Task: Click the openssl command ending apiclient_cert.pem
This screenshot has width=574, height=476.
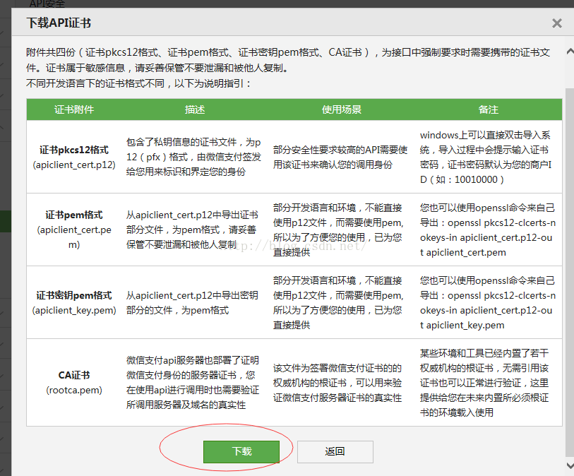Action: 488,230
